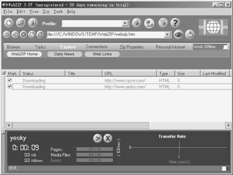Click the scroll left arrow
Viewport: 233px width, 175px height.
(9, 125)
